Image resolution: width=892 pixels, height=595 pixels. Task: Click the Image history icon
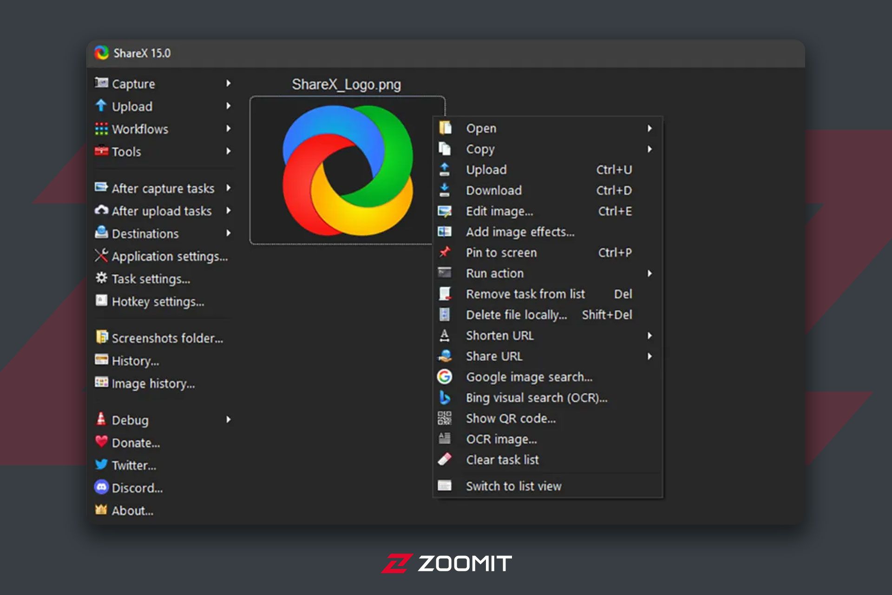point(101,382)
